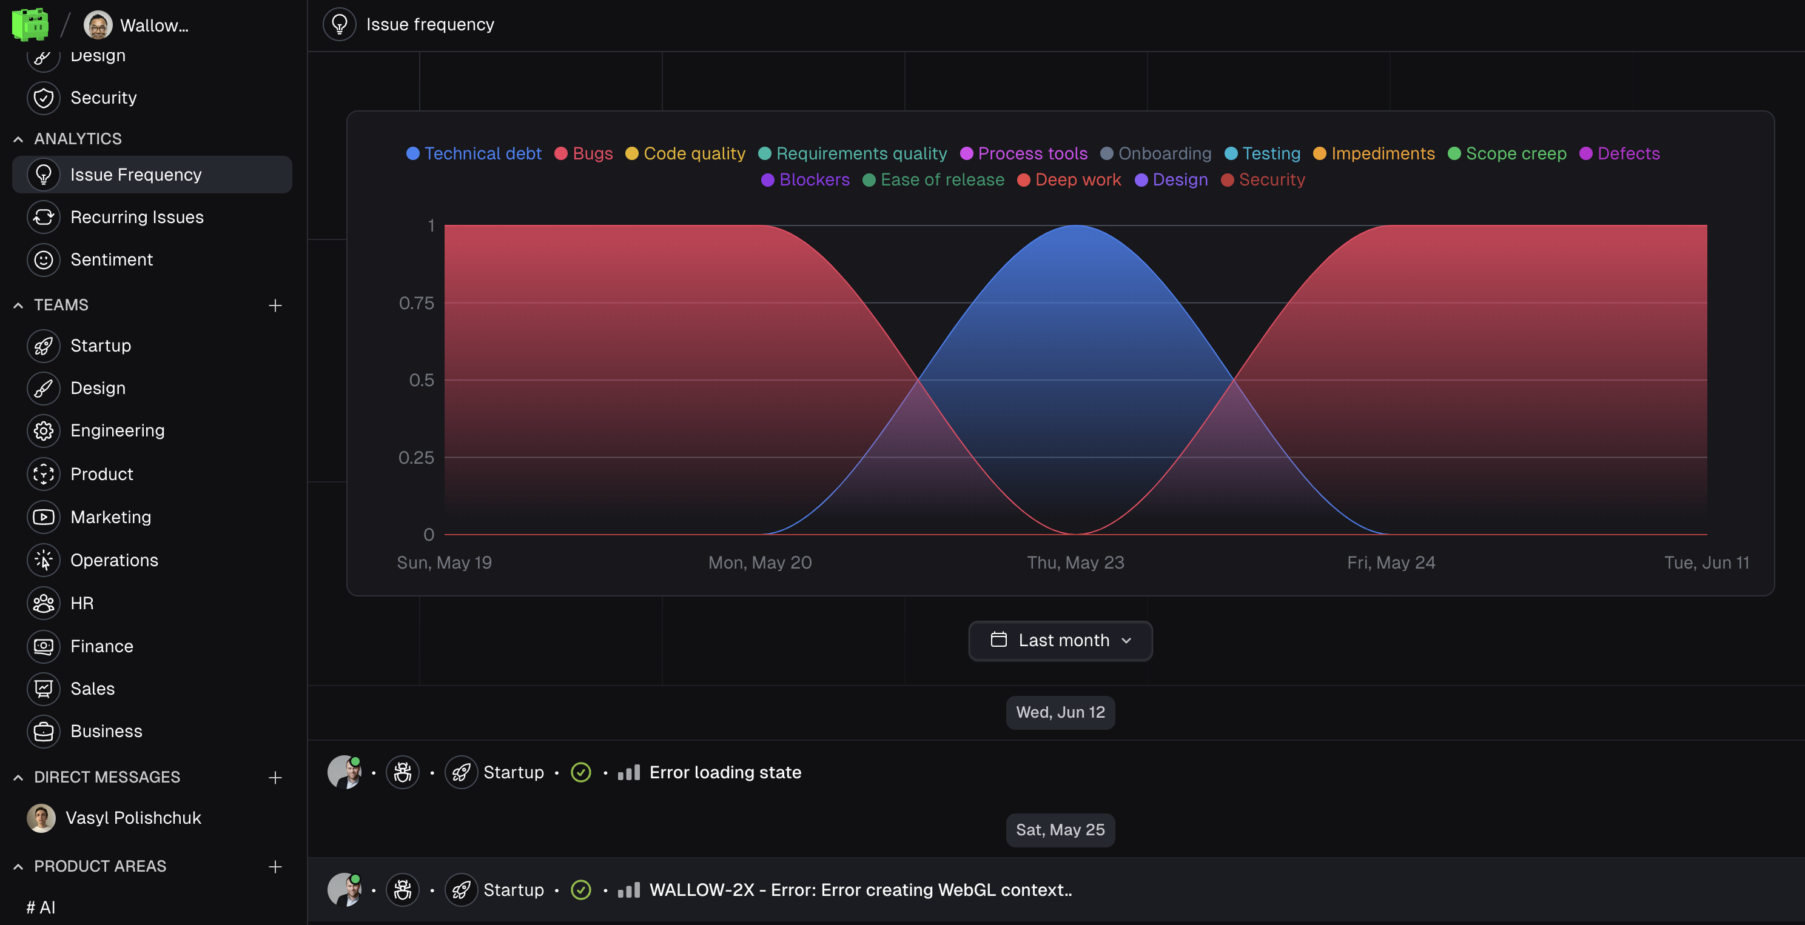Open the Marketing team page
The height and width of the screenshot is (925, 1805).
click(110, 517)
